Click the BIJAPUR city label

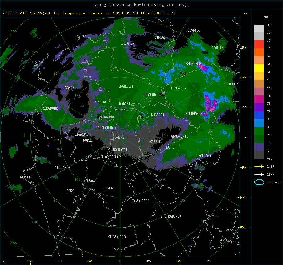coord(128,43)
